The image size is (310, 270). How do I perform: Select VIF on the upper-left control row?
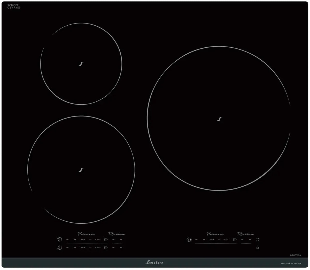coord(90,240)
